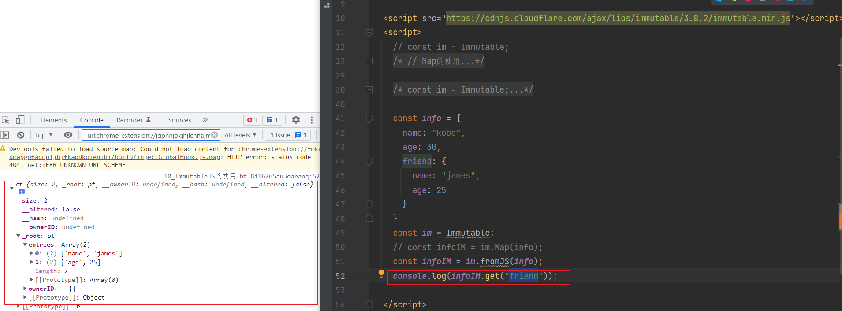Click the 'size: 2' property in console

pos(35,200)
